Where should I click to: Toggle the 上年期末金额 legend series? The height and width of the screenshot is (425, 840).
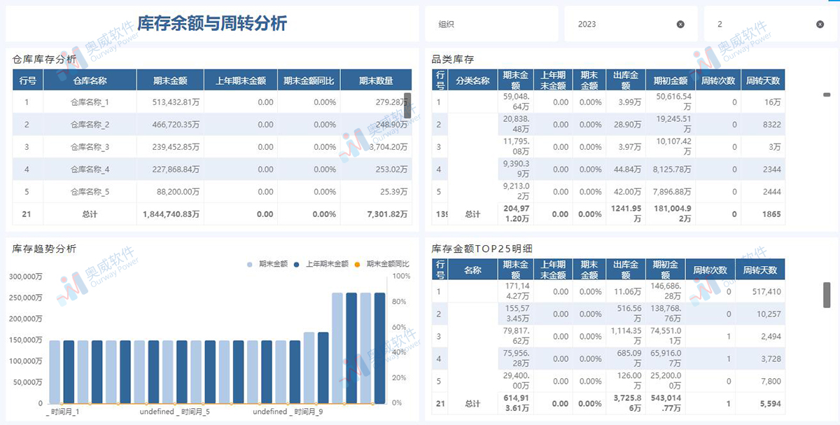321,264
